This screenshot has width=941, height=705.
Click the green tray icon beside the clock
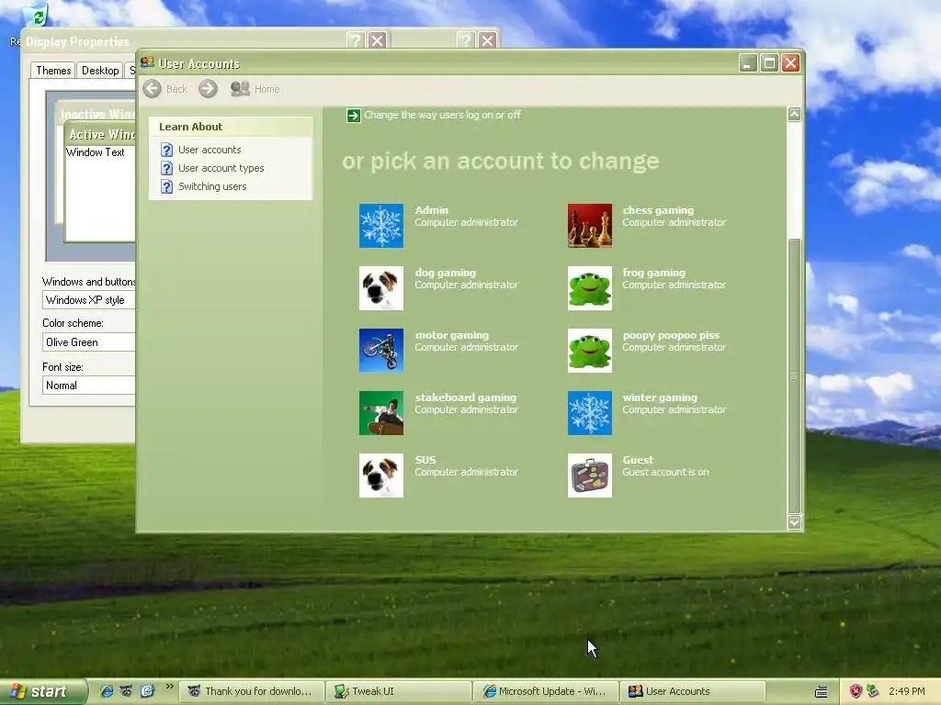click(873, 691)
